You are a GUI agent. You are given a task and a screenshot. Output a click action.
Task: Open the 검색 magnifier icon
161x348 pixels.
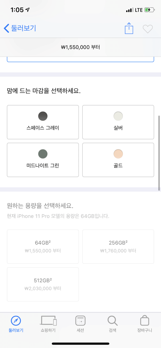[112, 321]
